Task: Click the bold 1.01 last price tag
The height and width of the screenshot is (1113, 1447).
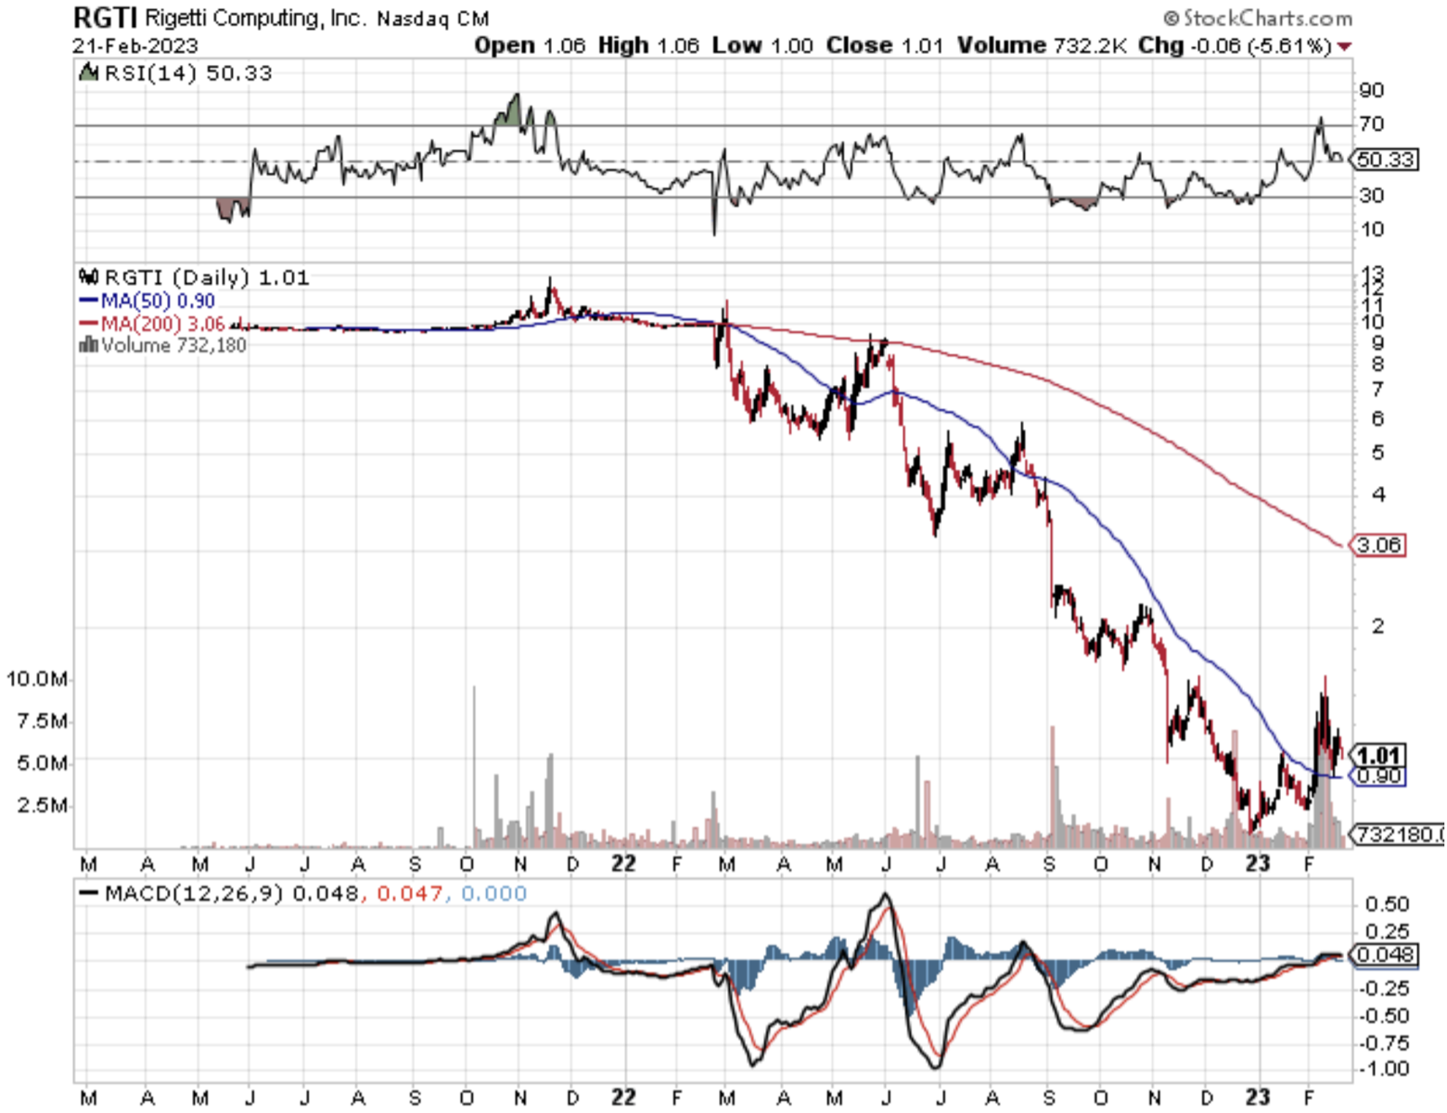Action: [x=1378, y=755]
